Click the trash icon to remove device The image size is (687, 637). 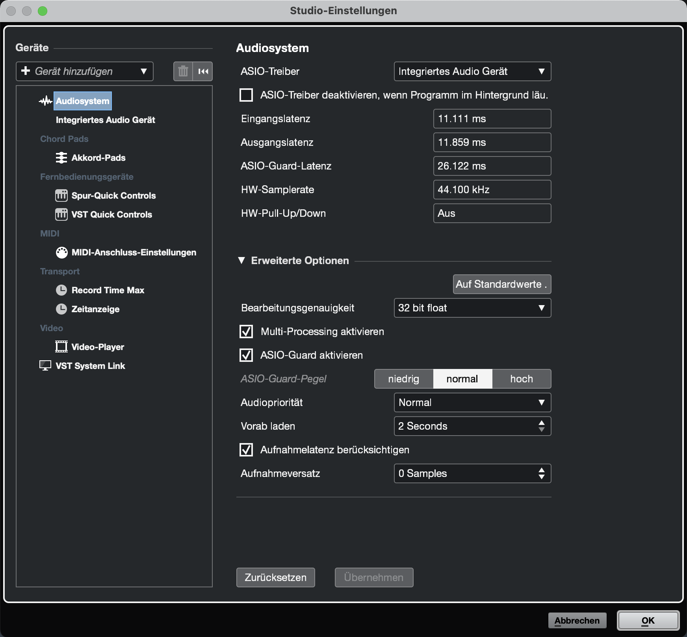(183, 71)
